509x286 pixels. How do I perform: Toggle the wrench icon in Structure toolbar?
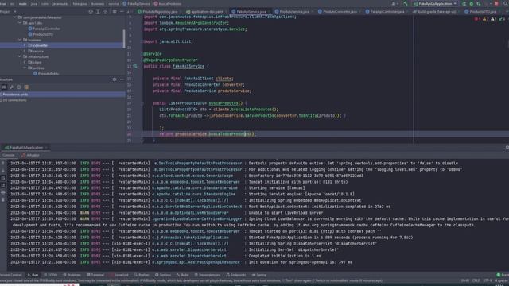[12, 87]
